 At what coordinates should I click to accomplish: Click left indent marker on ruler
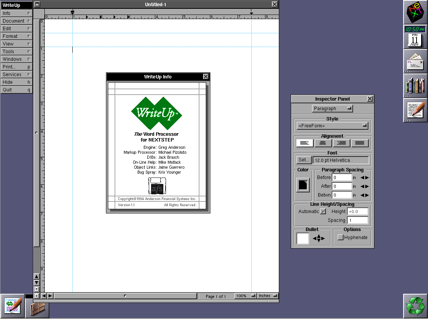click(x=72, y=12)
